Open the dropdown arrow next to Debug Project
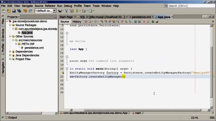216x121 pixels. (x=87, y=11)
